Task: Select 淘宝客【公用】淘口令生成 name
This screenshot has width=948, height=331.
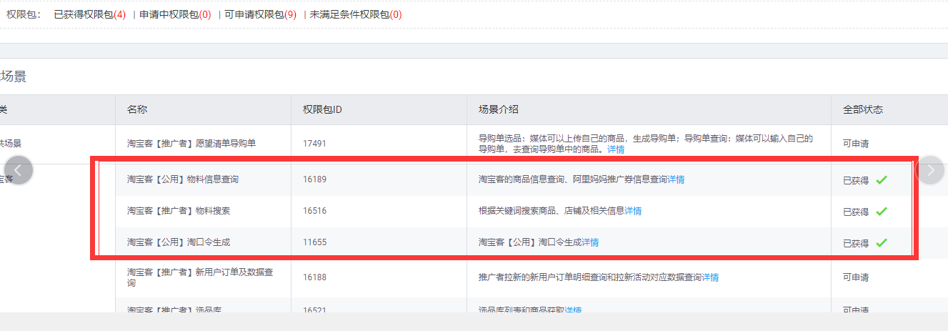Action: [x=179, y=242]
